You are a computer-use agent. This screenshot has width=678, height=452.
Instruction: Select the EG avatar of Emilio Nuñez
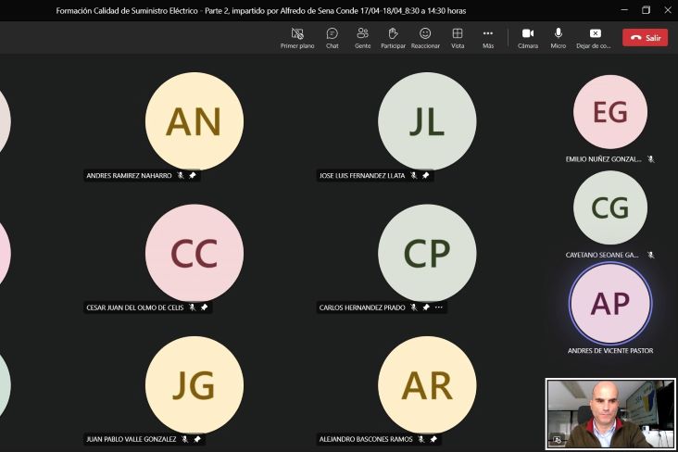point(610,112)
